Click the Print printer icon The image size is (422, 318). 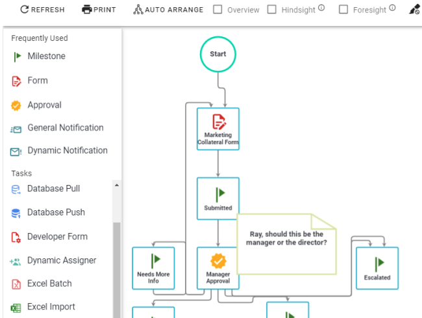coord(86,10)
